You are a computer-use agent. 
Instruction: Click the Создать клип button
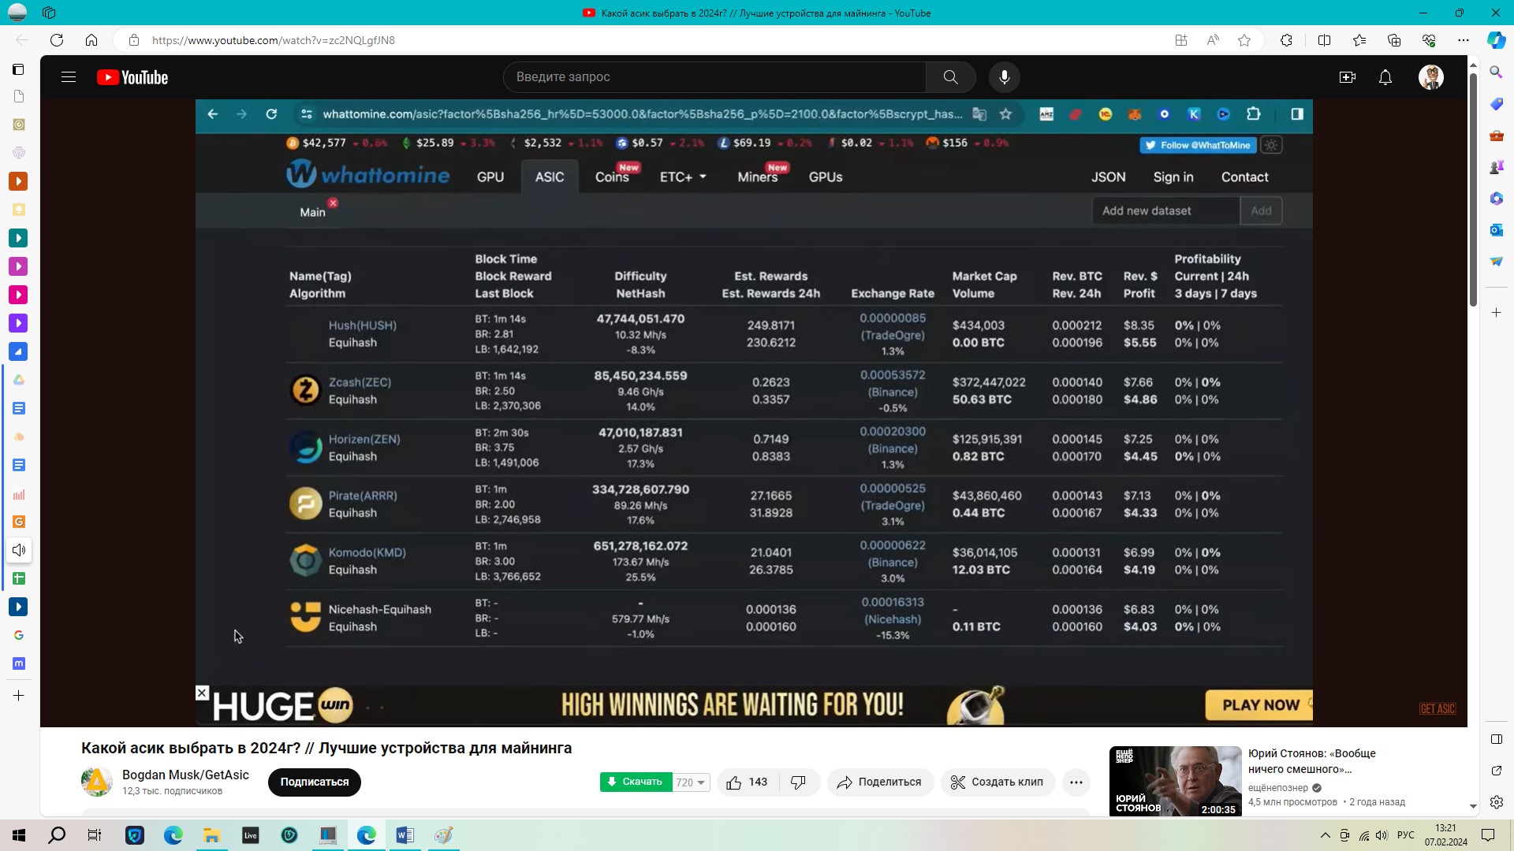[998, 782]
